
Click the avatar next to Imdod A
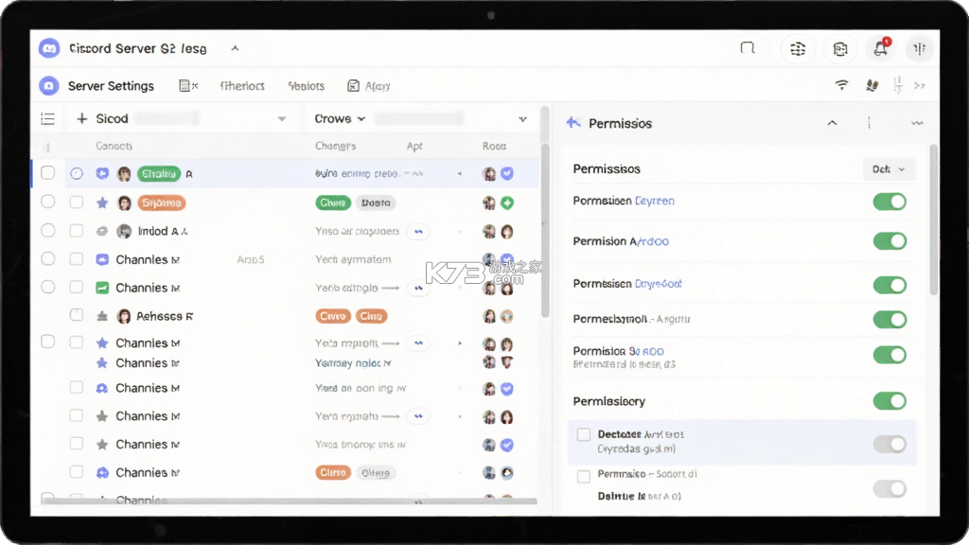point(124,231)
